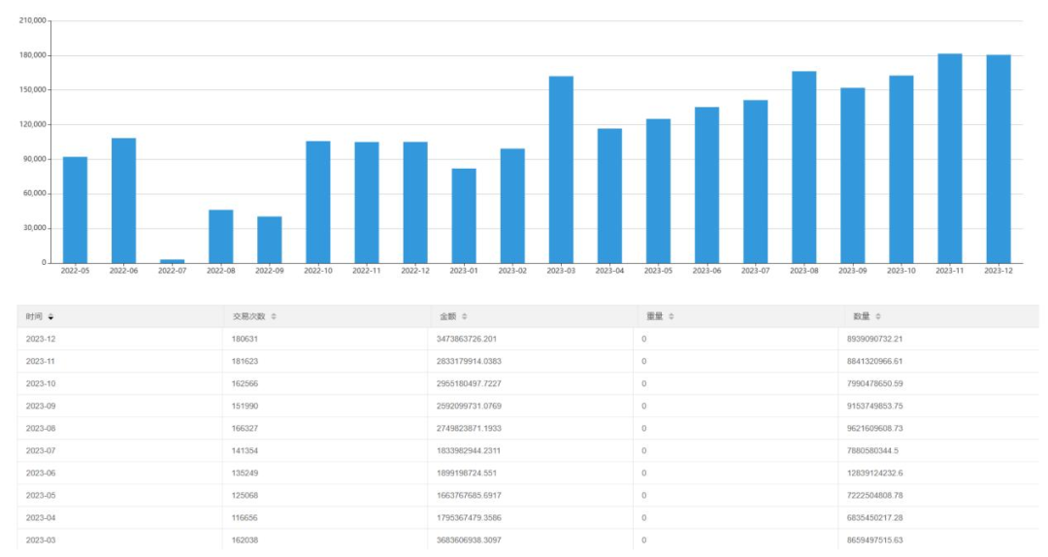Click the 2023-08 bar
The height and width of the screenshot is (557, 1048).
[x=804, y=167]
